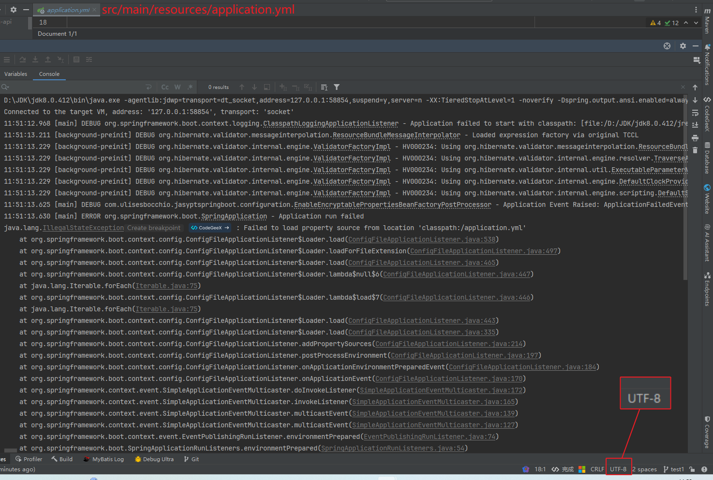This screenshot has height=480, width=713.
Task: Click the 4 warnings indicator
Action: [x=655, y=23]
